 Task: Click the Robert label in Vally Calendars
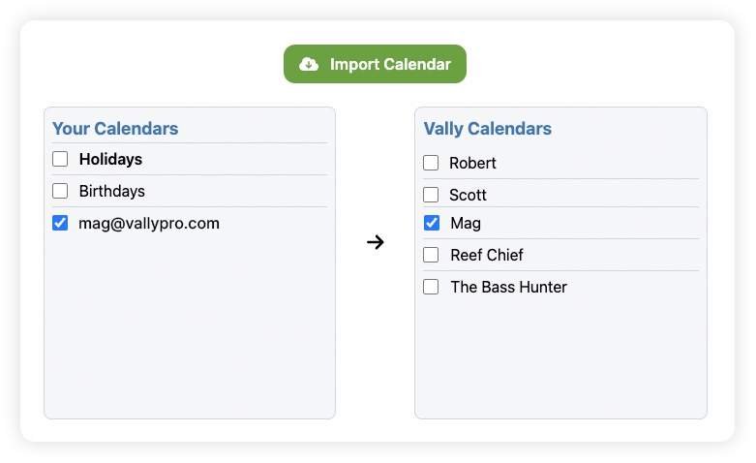click(x=472, y=163)
